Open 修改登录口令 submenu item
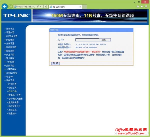Image resolution: width=150 pixels, height=137 pixels. [x=14, y=106]
